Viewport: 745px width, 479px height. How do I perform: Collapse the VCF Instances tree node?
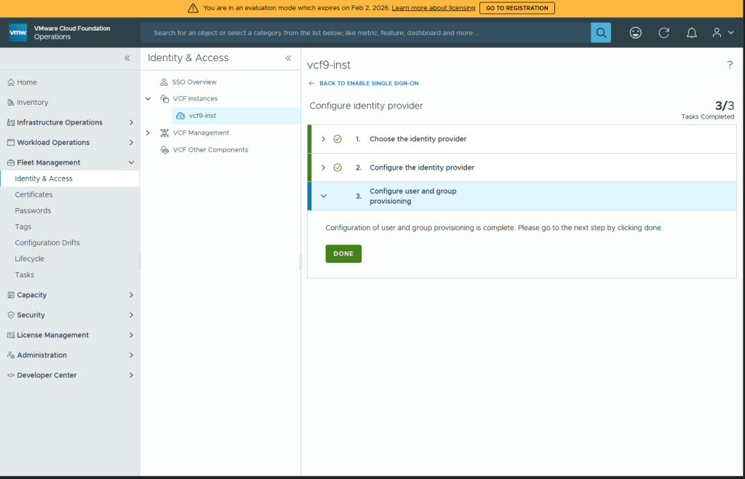coord(148,98)
